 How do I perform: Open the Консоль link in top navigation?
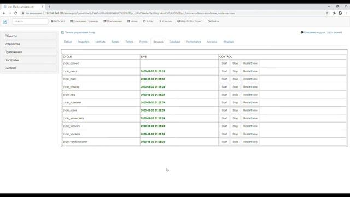(165, 21)
